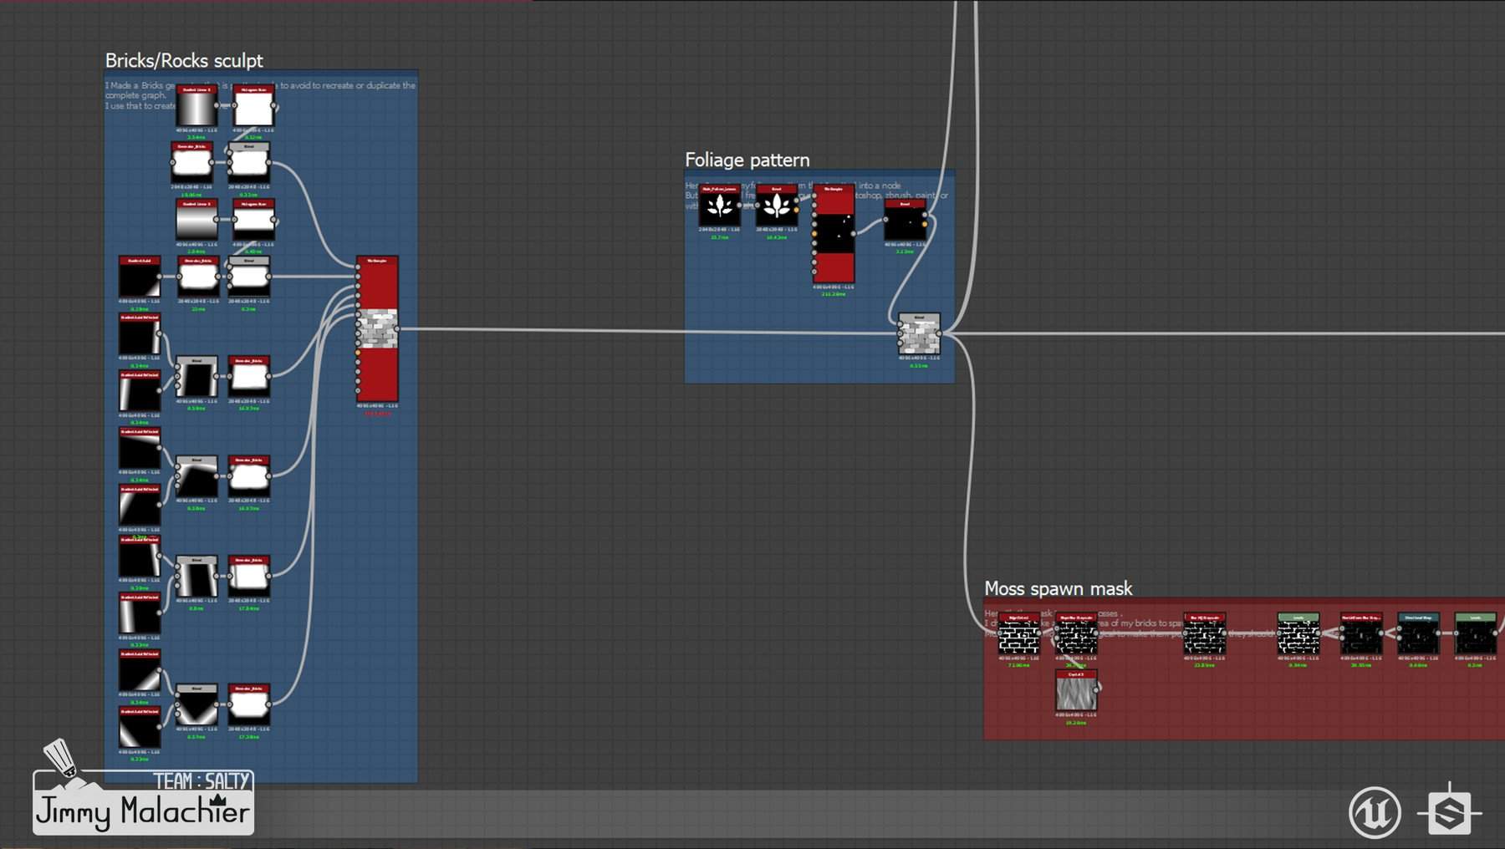Select the teal Directional Warp node in the Moss frame
The image size is (1505, 849).
pyautogui.click(x=1418, y=633)
